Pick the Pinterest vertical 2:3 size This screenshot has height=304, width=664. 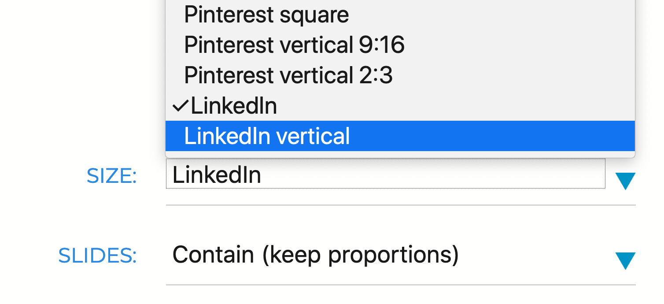point(288,75)
